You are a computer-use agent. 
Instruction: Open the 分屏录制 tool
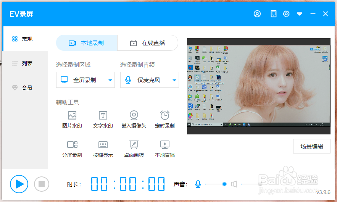[72, 149]
